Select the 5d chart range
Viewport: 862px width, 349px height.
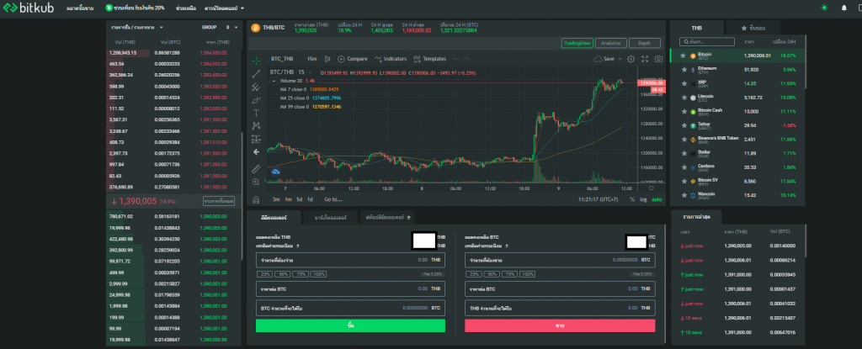pyautogui.click(x=300, y=199)
